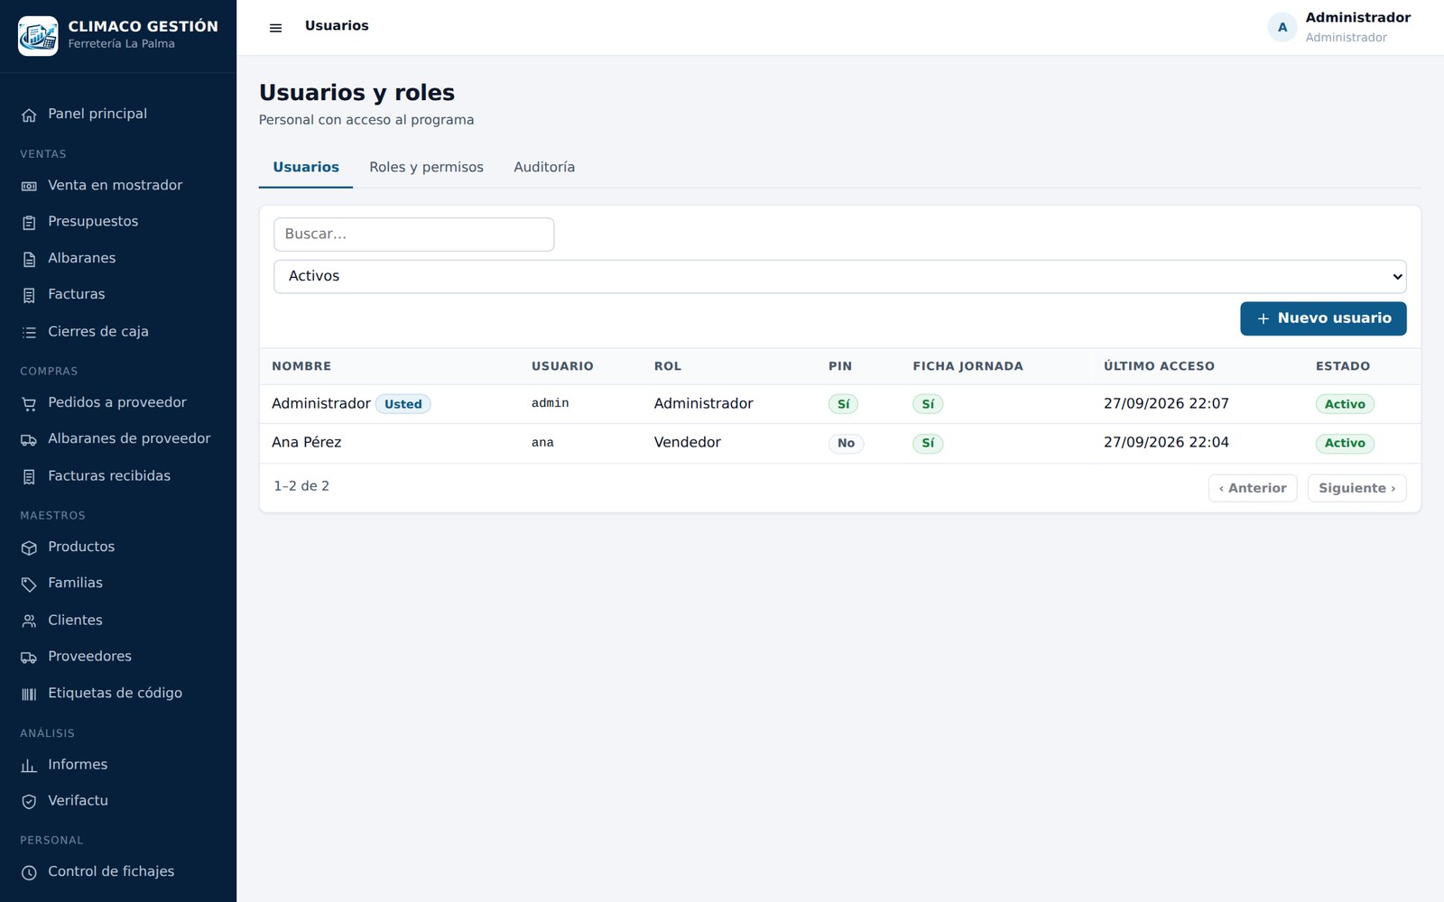
Task: Click the 'admin' username cell
Action: pos(550,403)
